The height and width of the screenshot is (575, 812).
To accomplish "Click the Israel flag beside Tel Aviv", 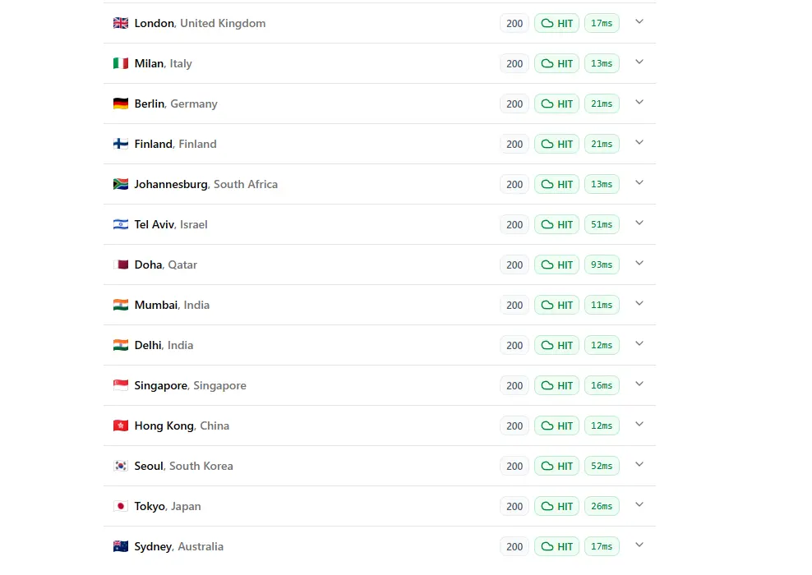I will (x=121, y=224).
